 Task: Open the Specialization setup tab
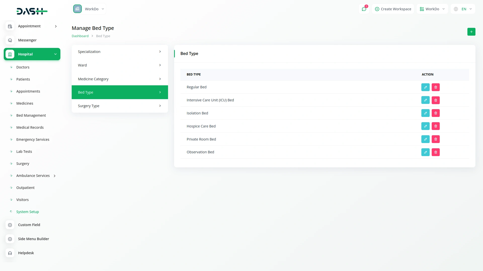coord(120,52)
